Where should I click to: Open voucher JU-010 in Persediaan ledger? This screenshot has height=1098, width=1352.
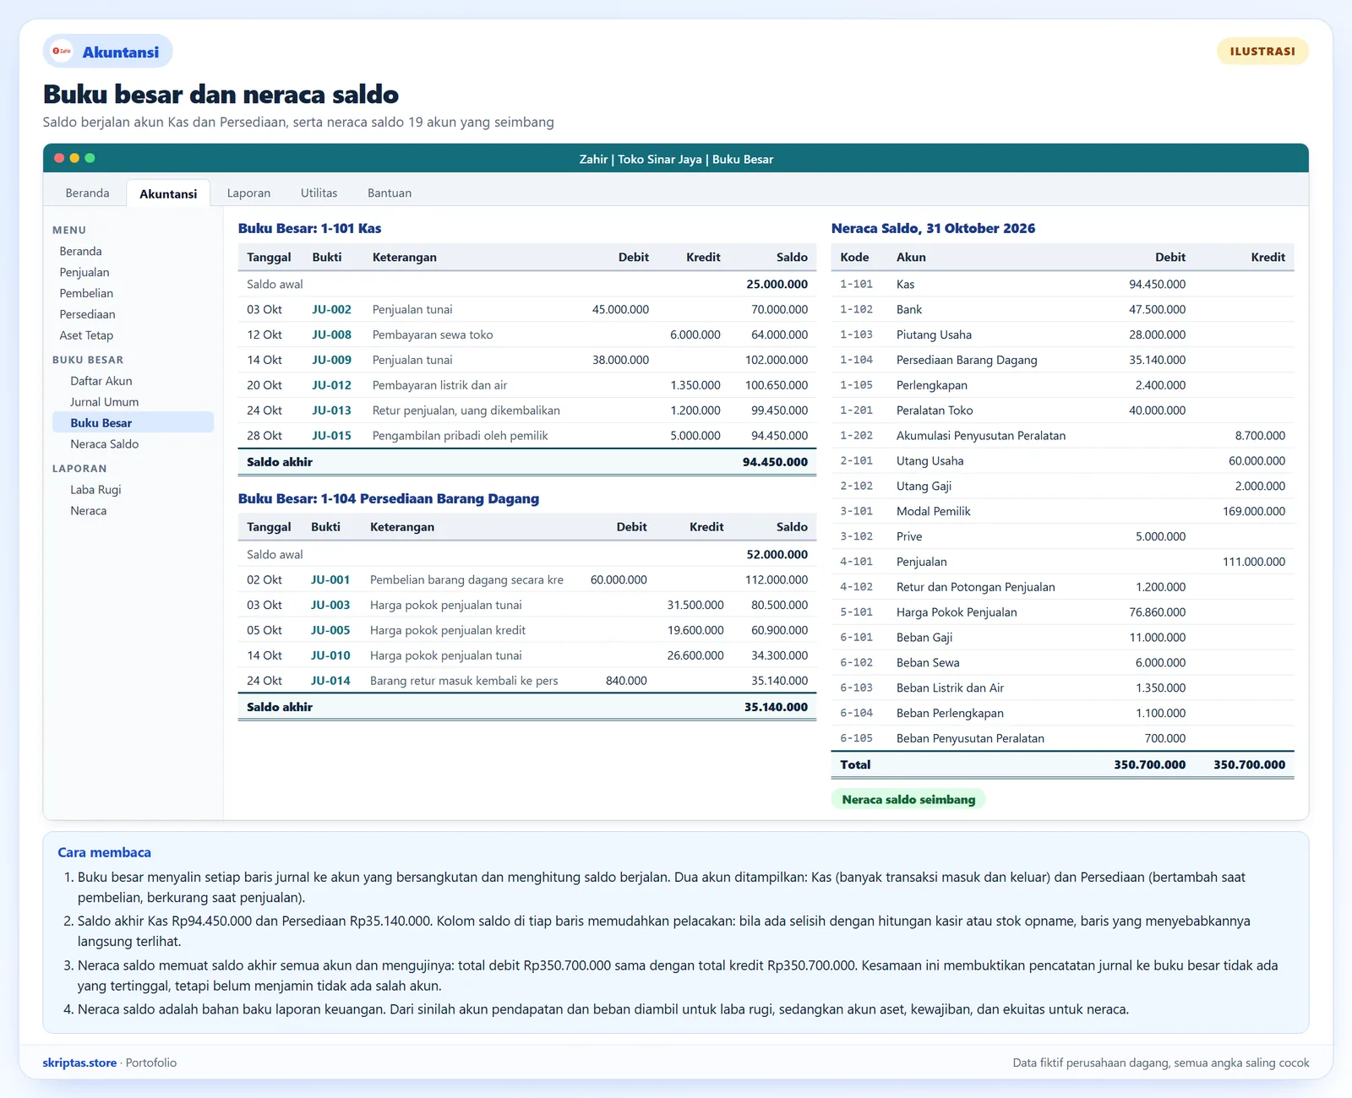click(x=330, y=655)
